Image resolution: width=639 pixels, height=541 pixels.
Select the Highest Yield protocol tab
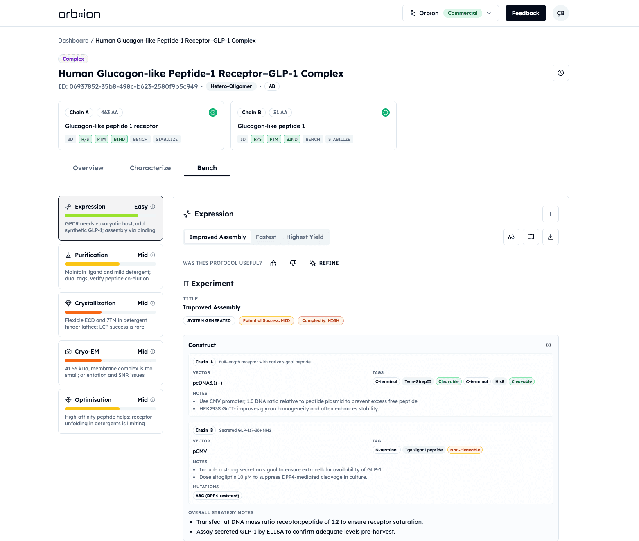(x=305, y=237)
